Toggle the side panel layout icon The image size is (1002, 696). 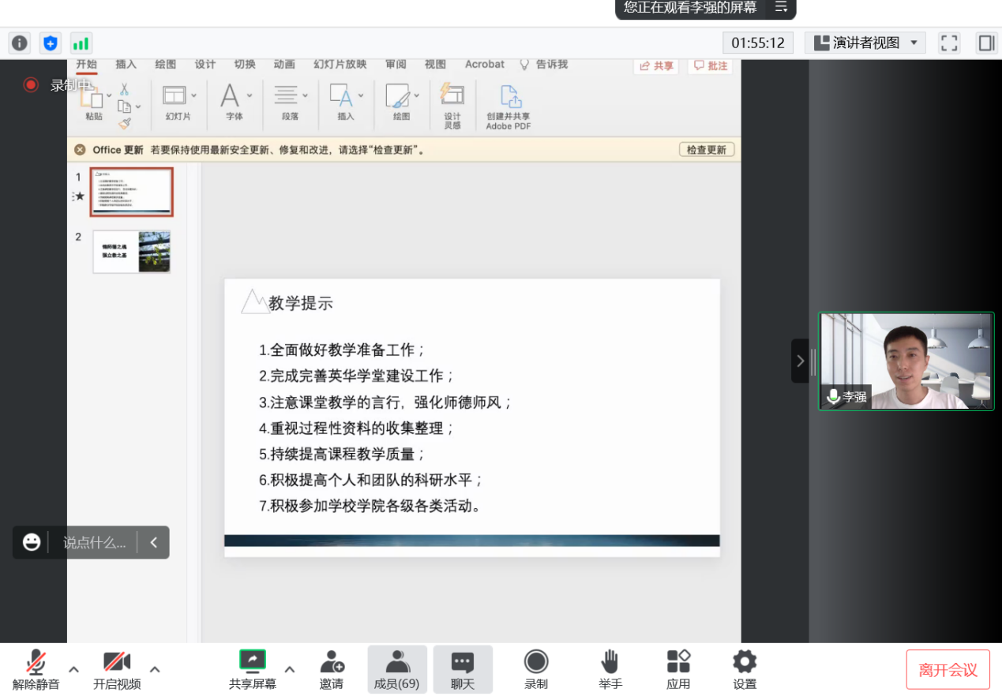point(986,43)
